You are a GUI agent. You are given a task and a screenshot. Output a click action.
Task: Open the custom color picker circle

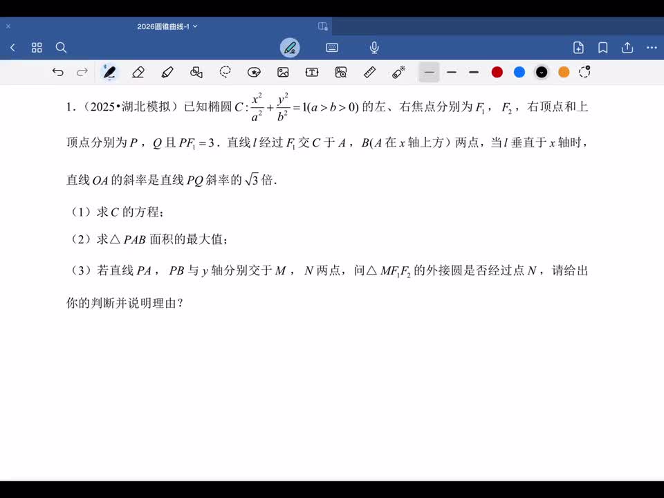click(x=584, y=72)
